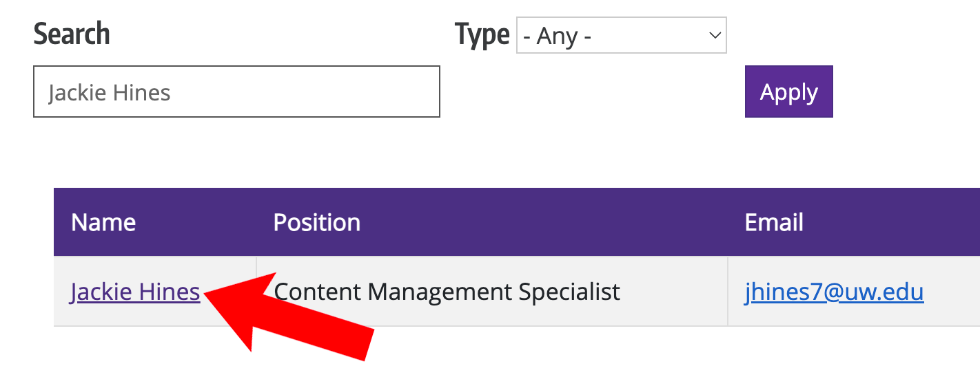Click the chevron arrow on Type dropdown
The height and width of the screenshot is (388, 980).
[714, 35]
